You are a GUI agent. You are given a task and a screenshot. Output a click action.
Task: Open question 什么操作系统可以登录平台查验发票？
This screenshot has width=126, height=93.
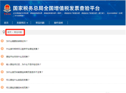pyautogui.click(x=23, y=49)
